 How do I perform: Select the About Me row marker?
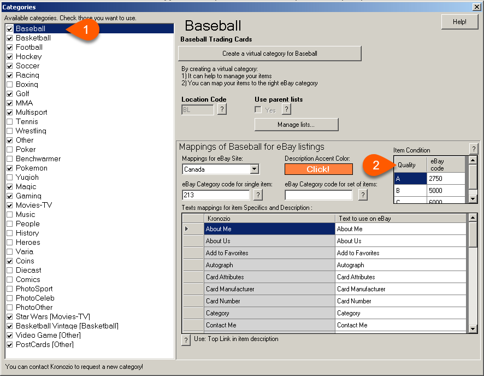[x=193, y=229]
